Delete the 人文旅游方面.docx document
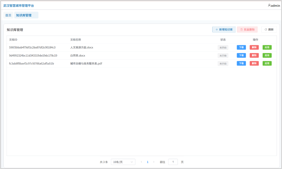 click(254, 47)
